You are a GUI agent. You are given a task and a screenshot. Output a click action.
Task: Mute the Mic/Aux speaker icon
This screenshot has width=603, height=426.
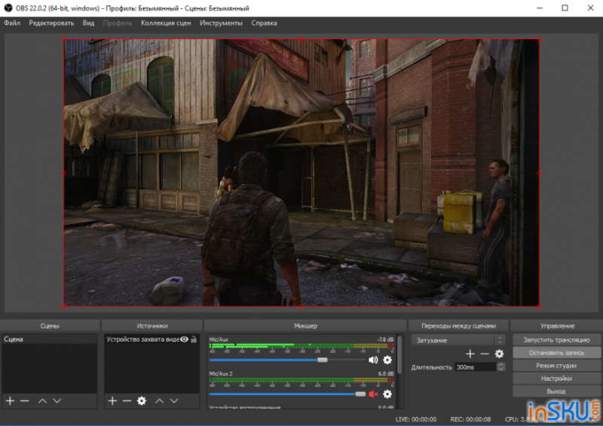(x=373, y=360)
